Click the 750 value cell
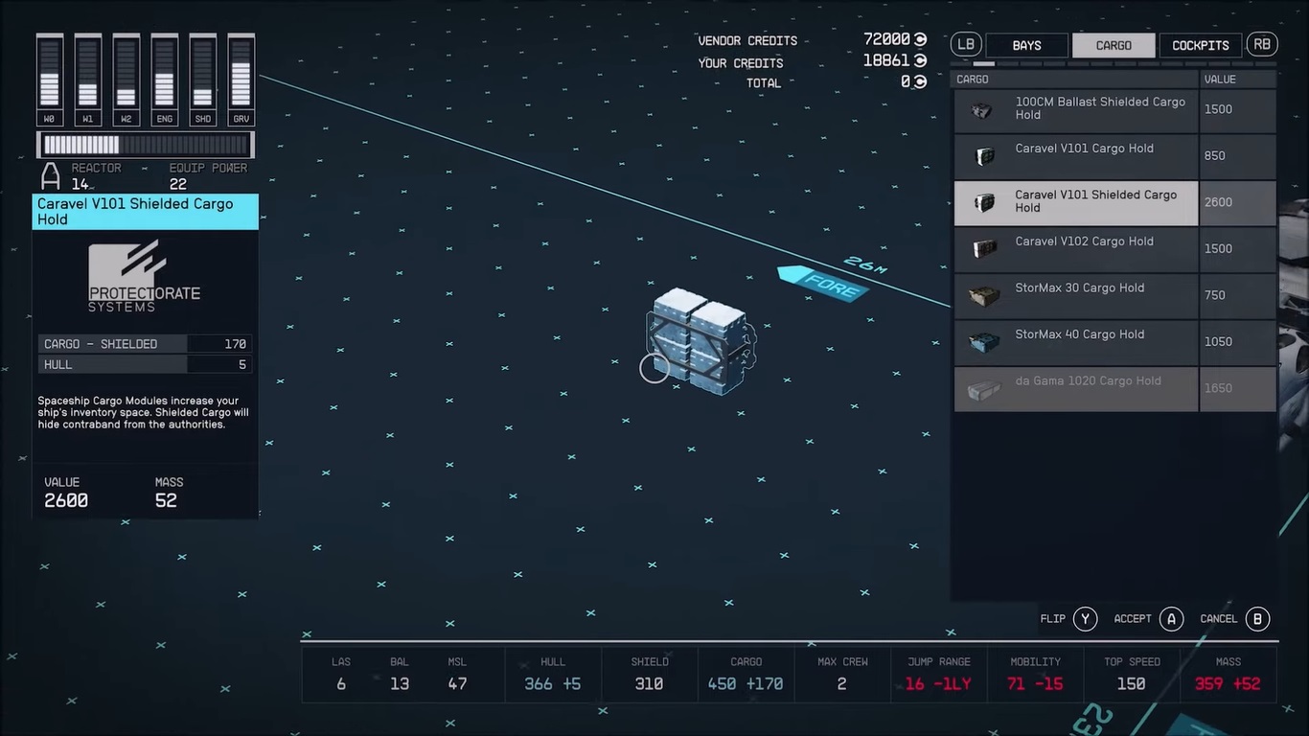The image size is (1309, 736). click(x=1237, y=296)
